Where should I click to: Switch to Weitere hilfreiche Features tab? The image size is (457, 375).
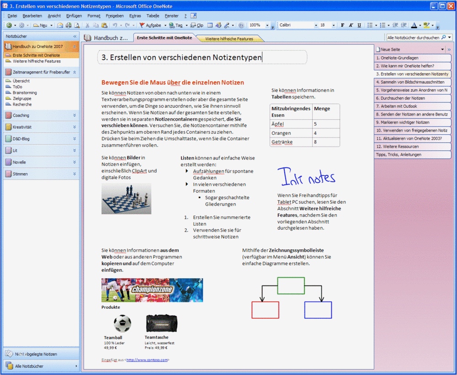pyautogui.click(x=229, y=39)
